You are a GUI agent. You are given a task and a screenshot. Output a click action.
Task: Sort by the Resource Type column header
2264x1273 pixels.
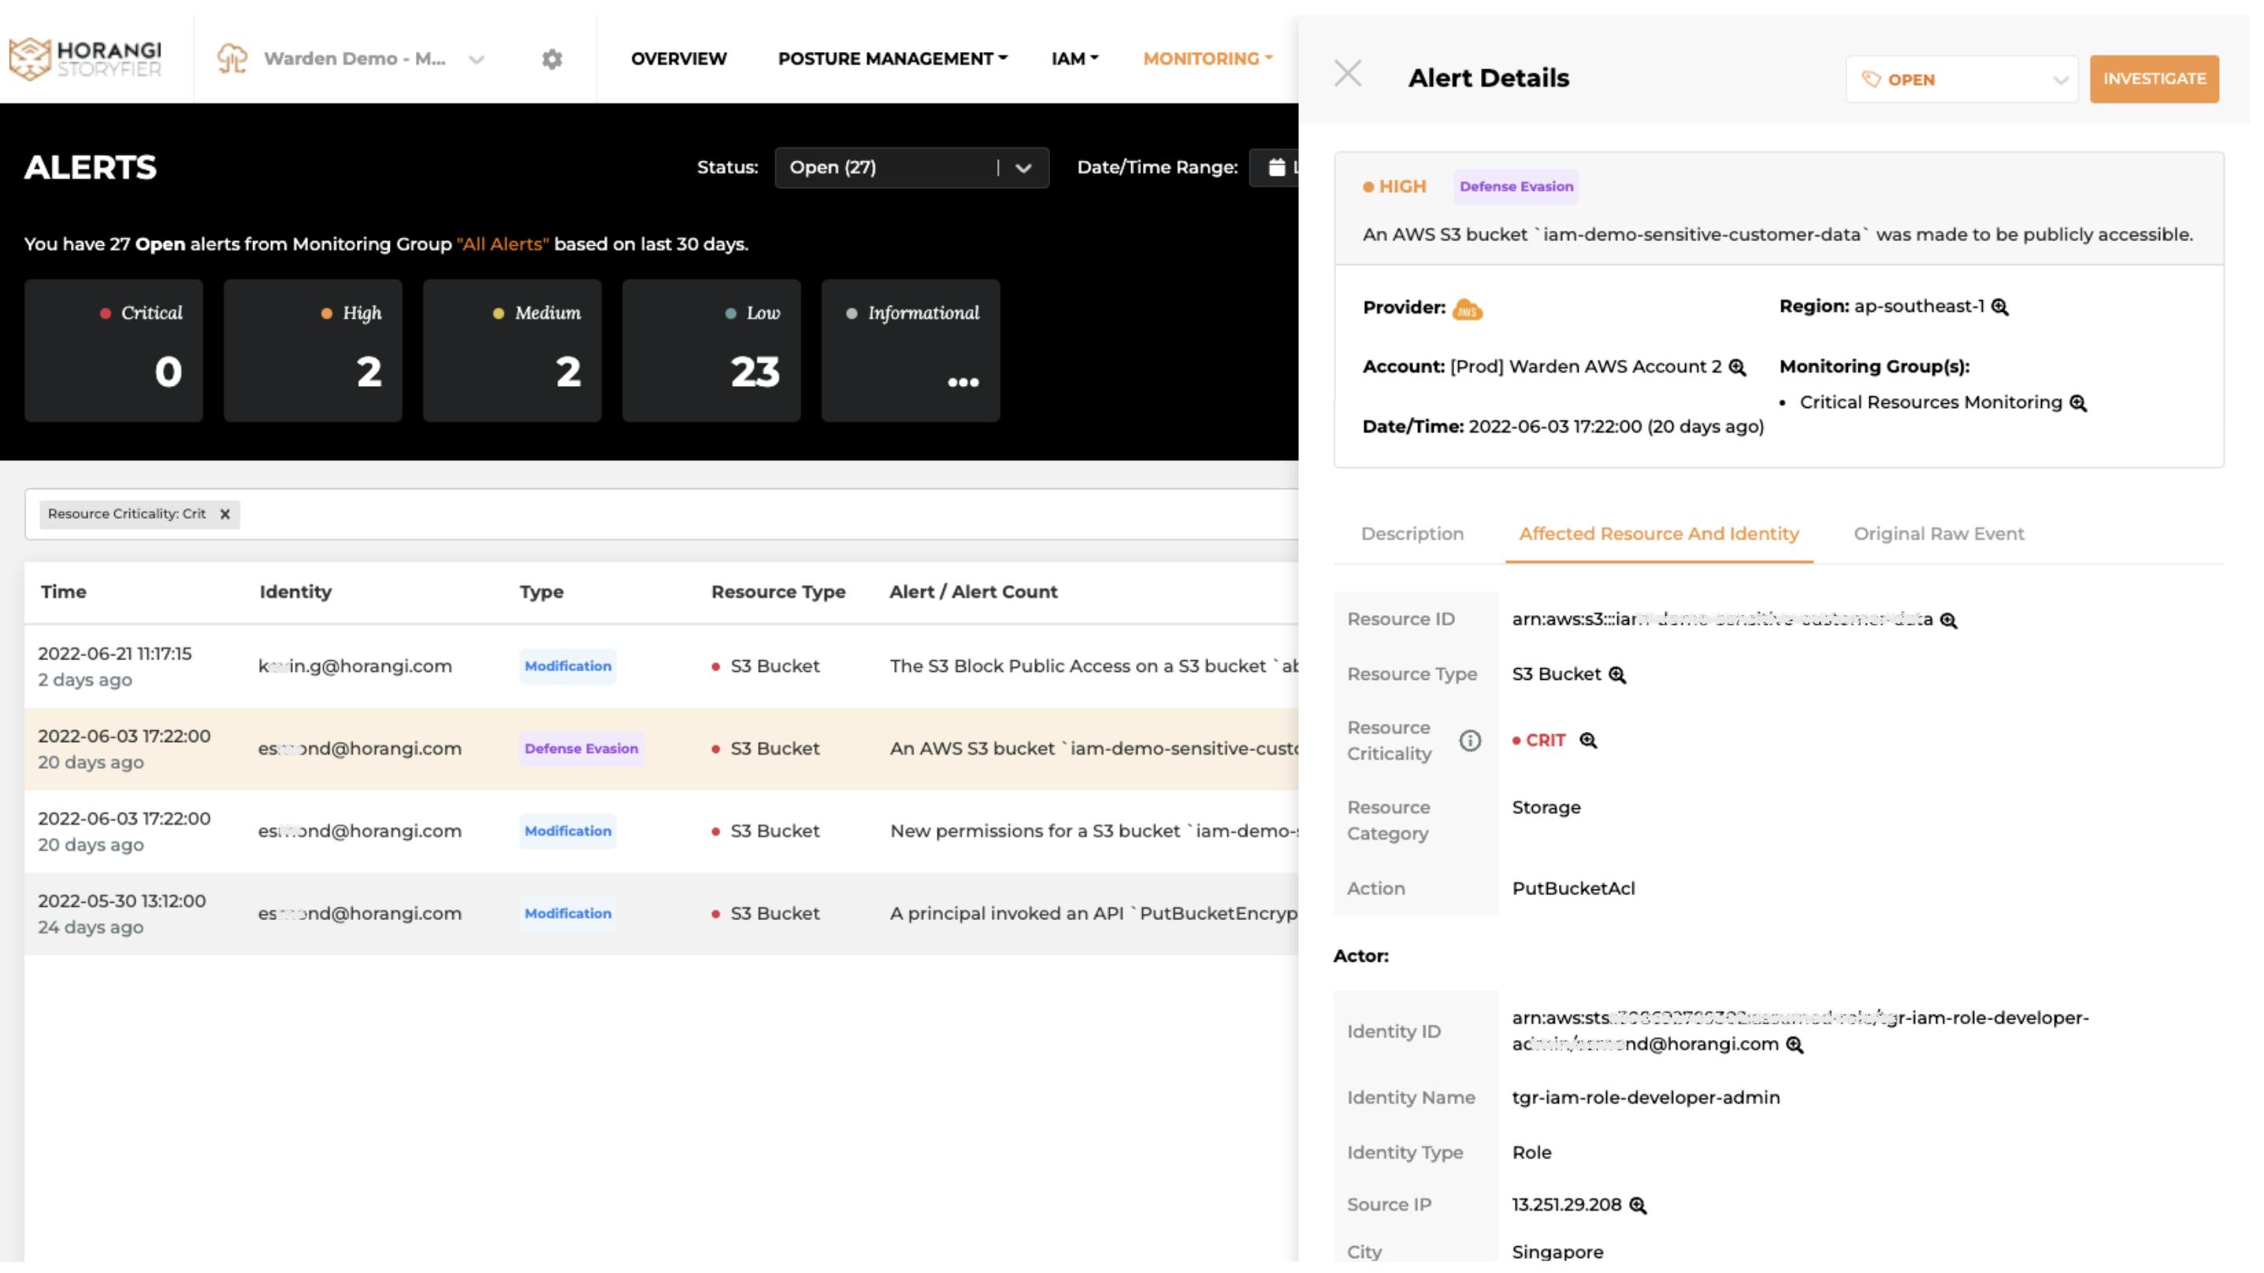coord(778,592)
